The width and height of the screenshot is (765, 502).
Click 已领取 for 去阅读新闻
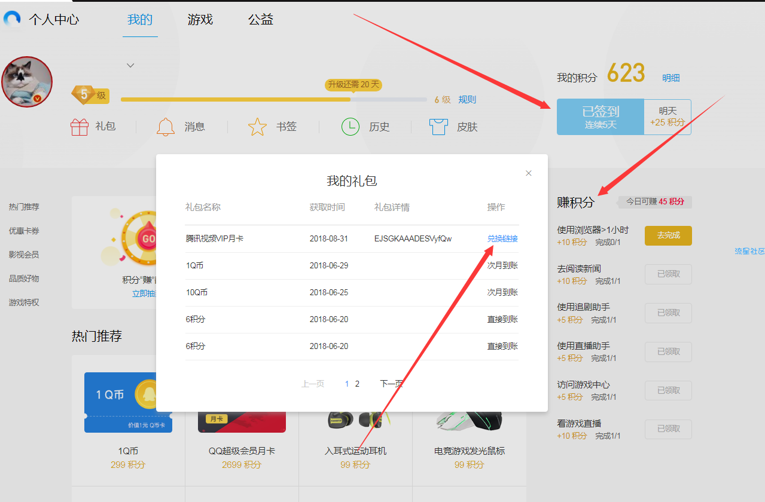668,274
